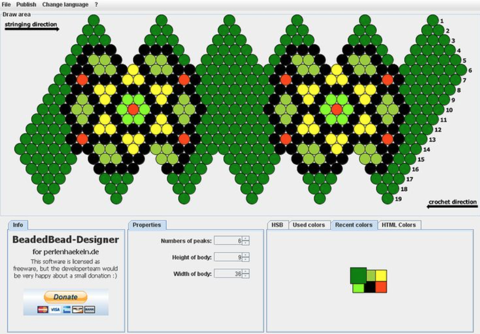Viewport: 480px width, 334px height.
Task: Decrease the Numbers of peaks value
Action: [x=246, y=243]
